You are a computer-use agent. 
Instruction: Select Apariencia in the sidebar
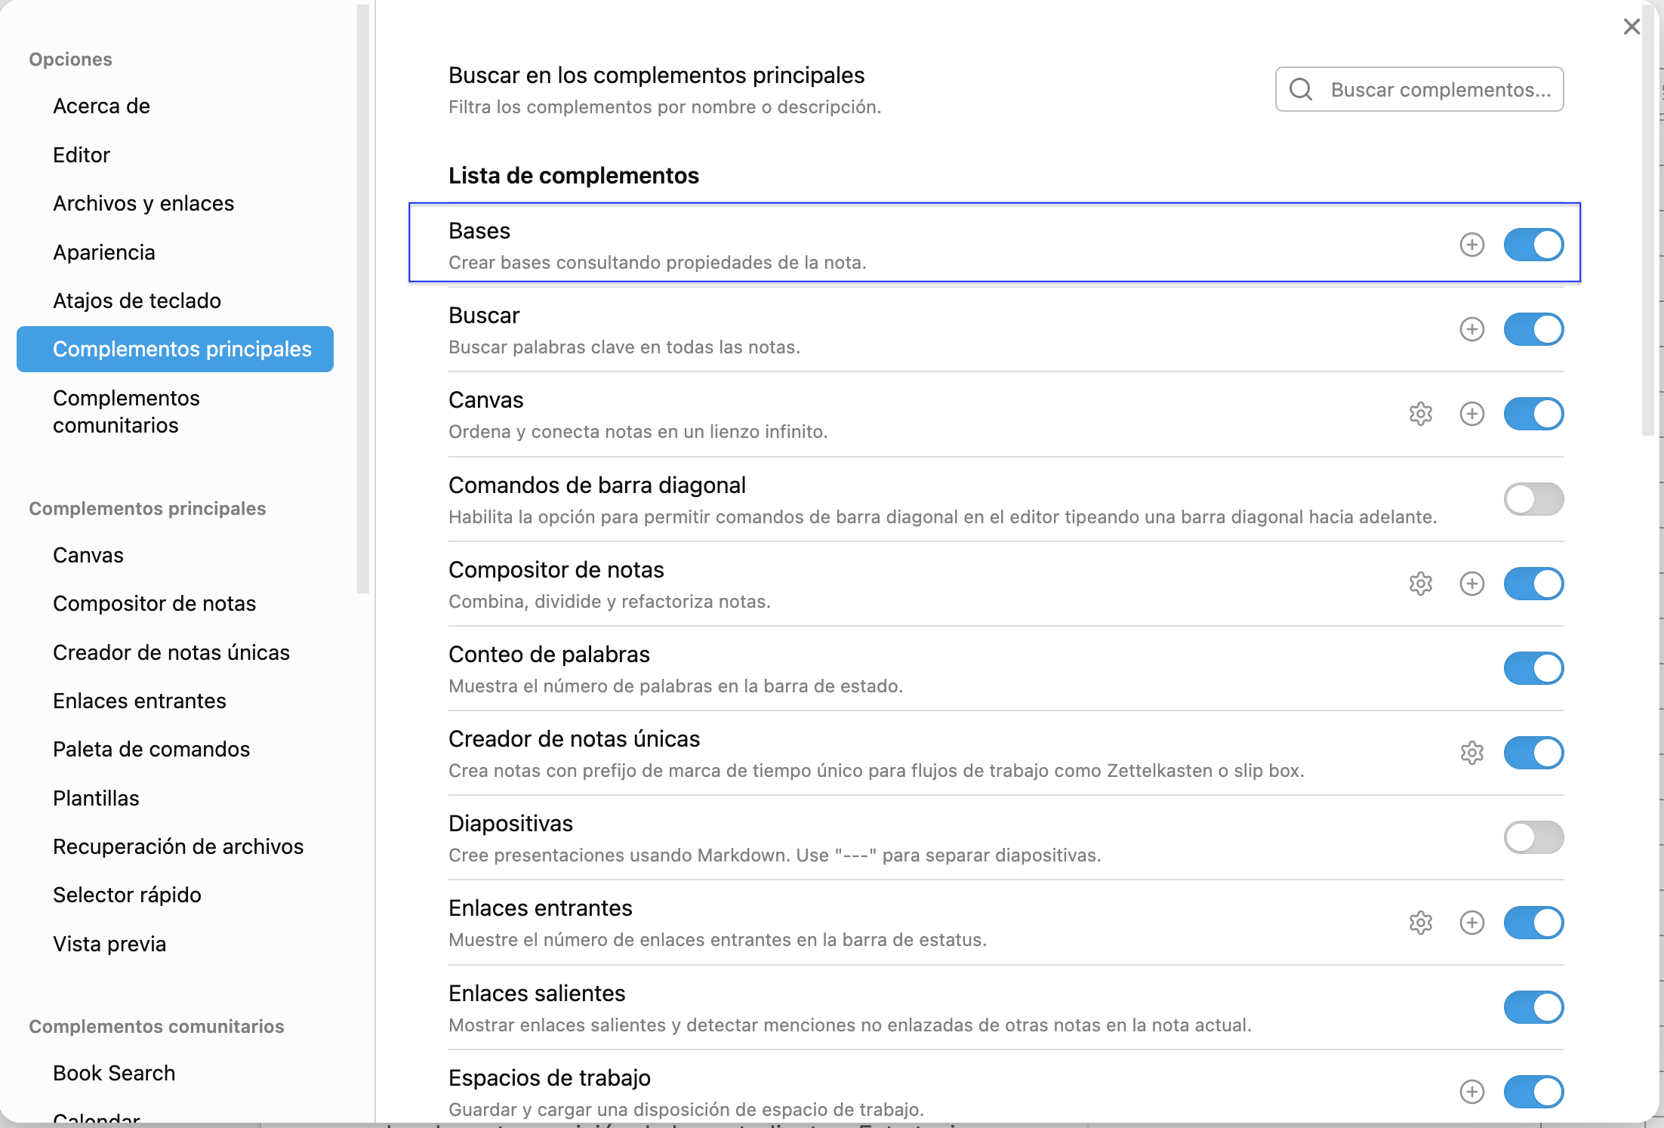(x=105, y=251)
